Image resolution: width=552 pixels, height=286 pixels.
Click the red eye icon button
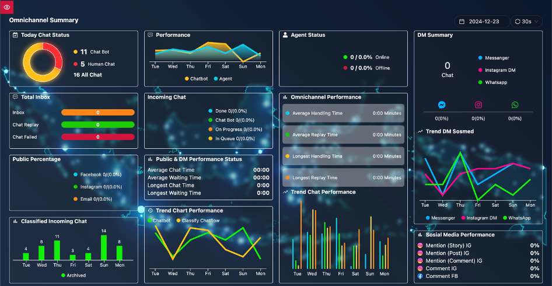coord(6,7)
